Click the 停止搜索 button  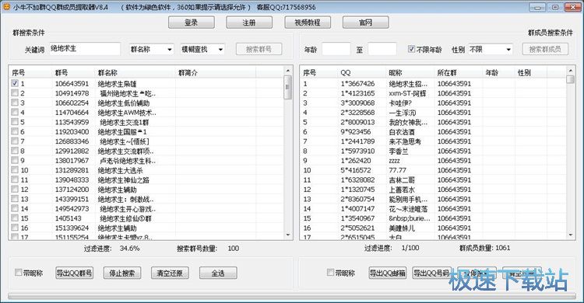click(x=122, y=273)
